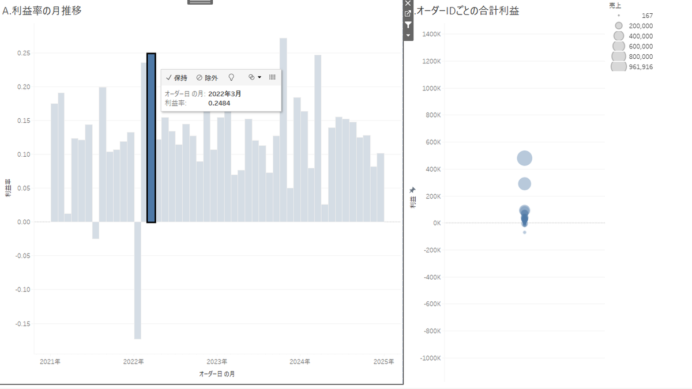Screen dimensions: 692x389
Task: Click the title A.利益率の月推移
Action: pos(42,10)
